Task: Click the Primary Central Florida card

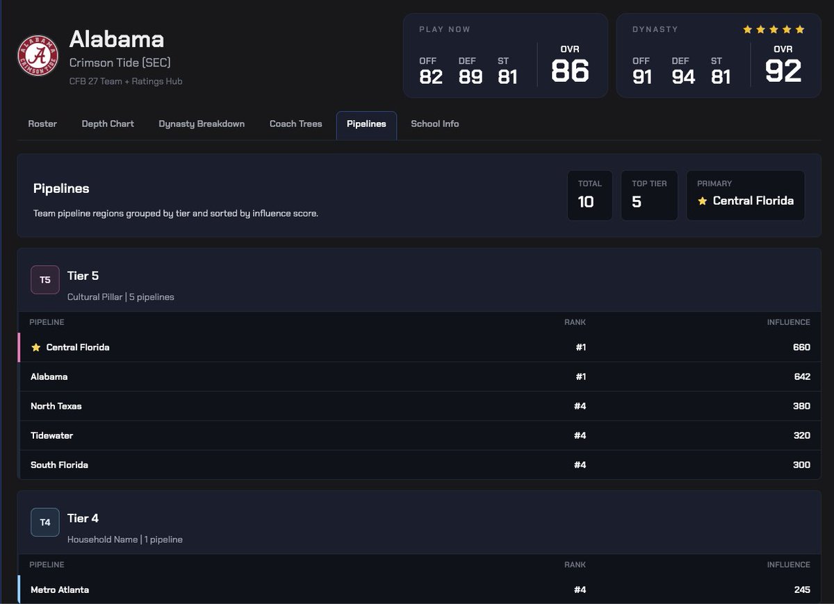Action: click(x=746, y=196)
